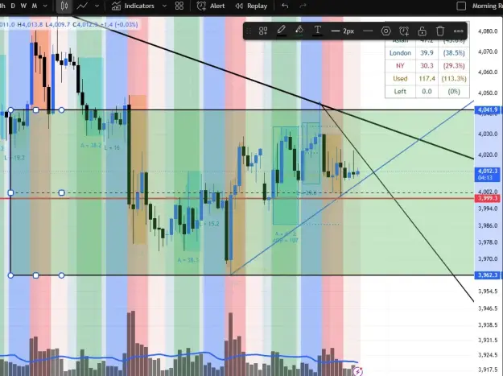
Task: Open the candlestick chart type selector
Action: click(64, 6)
